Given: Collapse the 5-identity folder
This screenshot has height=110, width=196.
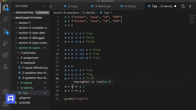Looking at the screenshot, I should [x=27, y=88].
